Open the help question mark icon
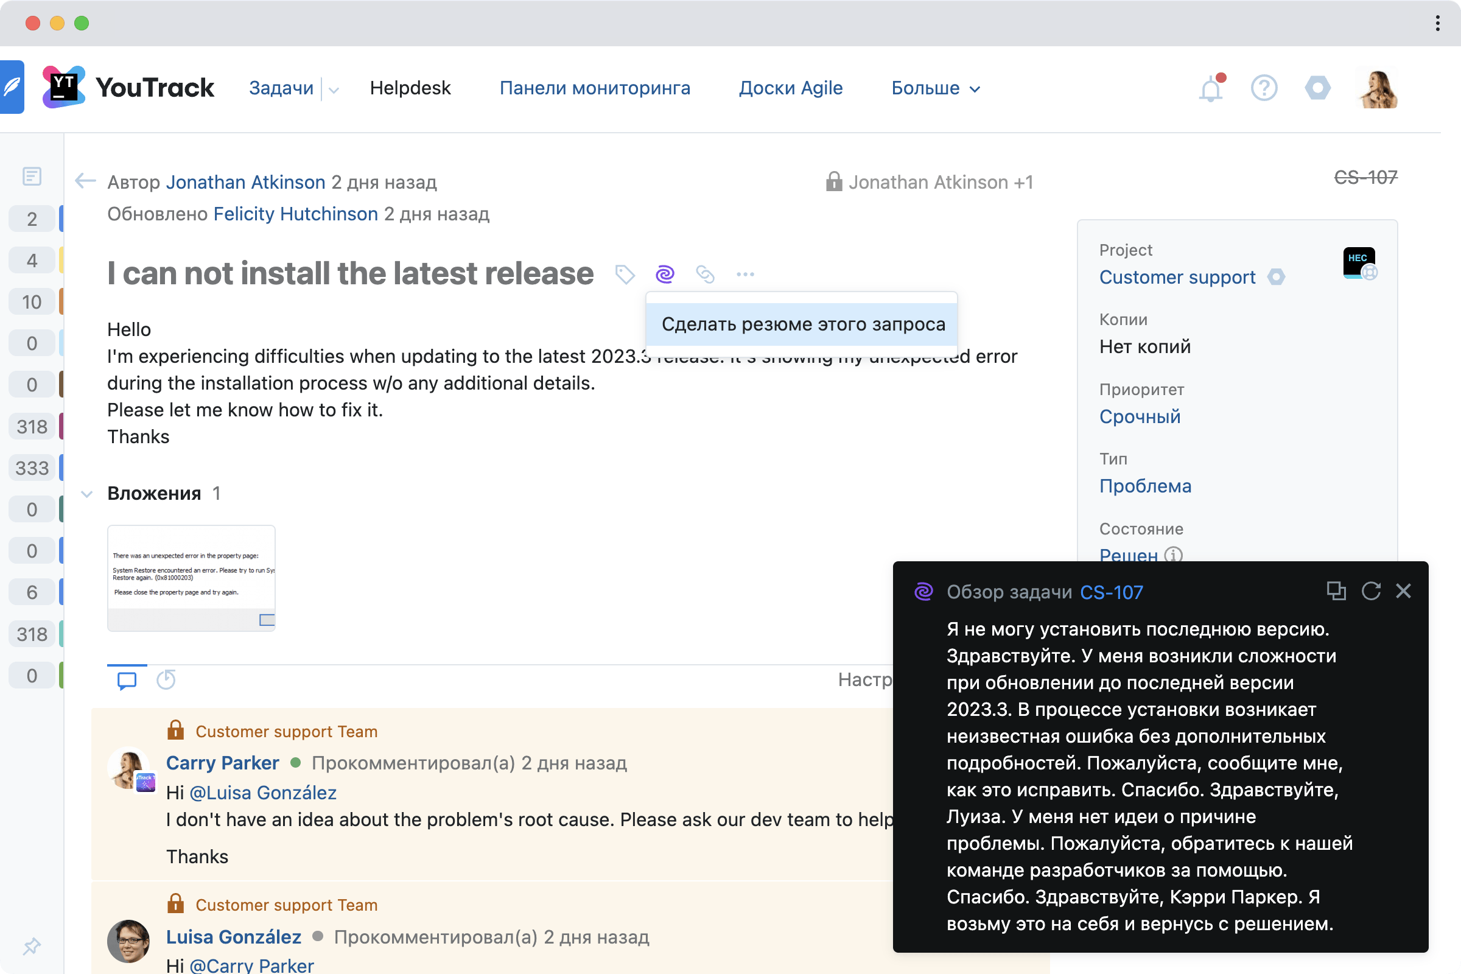1461x974 pixels. point(1264,88)
